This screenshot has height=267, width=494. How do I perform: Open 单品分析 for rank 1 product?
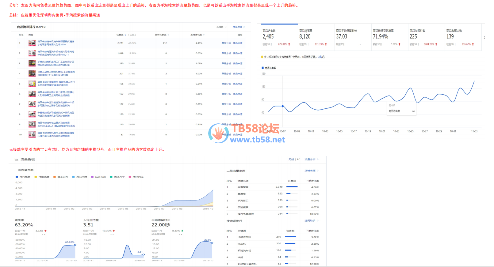coord(226,43)
